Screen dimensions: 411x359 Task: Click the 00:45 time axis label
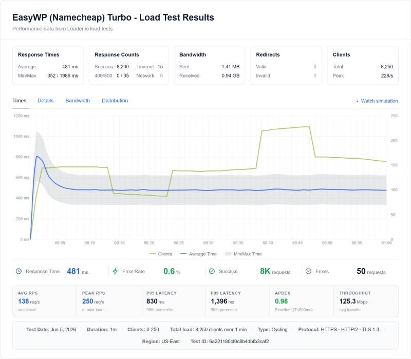(x=297, y=243)
